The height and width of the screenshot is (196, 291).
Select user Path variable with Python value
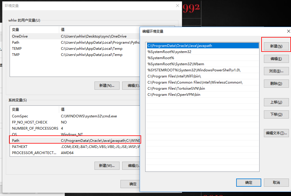click(x=75, y=43)
